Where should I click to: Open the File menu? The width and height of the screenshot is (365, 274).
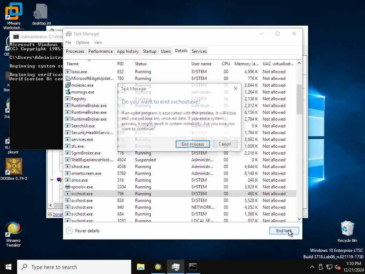coord(68,42)
